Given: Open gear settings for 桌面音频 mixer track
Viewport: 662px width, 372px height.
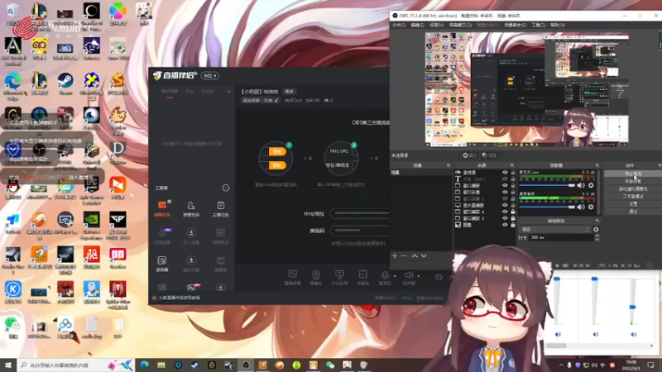Looking at the screenshot, I should point(591,207).
